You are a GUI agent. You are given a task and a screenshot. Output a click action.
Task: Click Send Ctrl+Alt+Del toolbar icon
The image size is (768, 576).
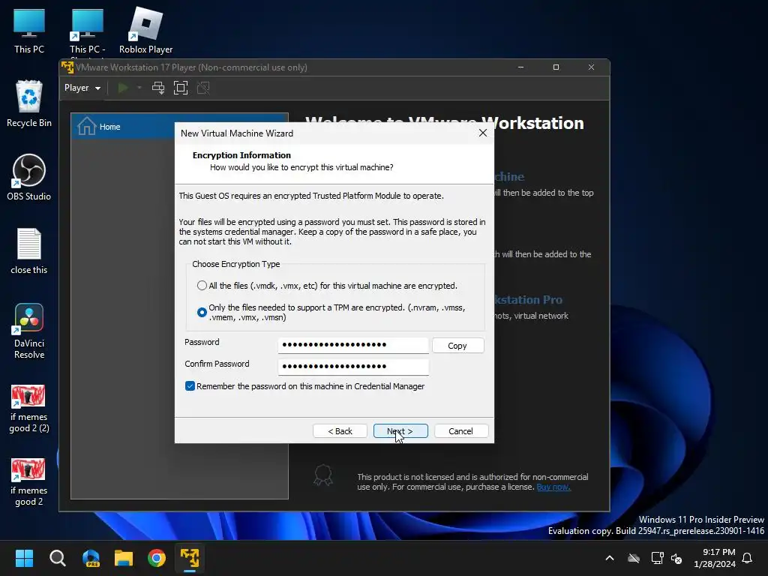157,88
